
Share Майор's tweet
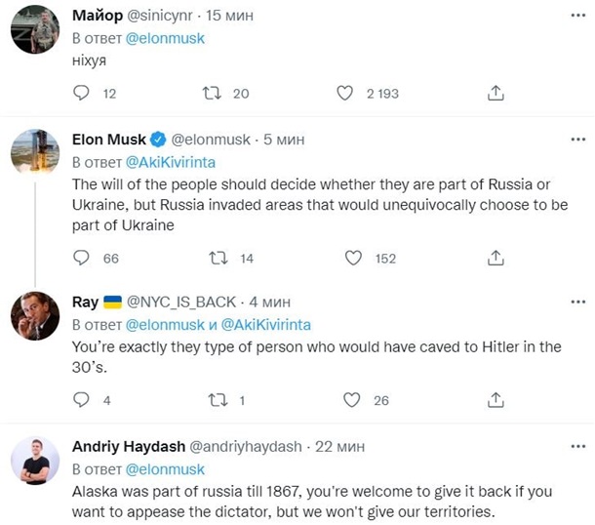496,94
